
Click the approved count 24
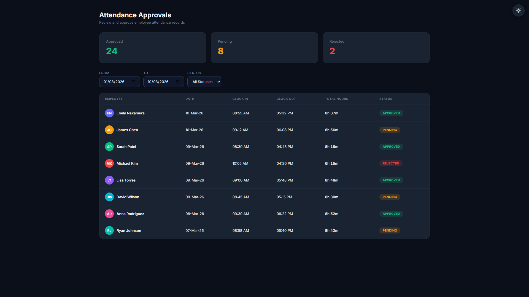[112, 51]
